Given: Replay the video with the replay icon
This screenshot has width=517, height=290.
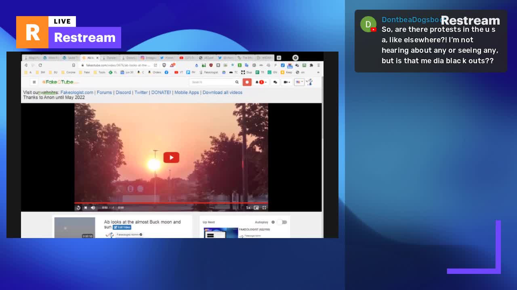Looking at the screenshot, I should coord(78,208).
